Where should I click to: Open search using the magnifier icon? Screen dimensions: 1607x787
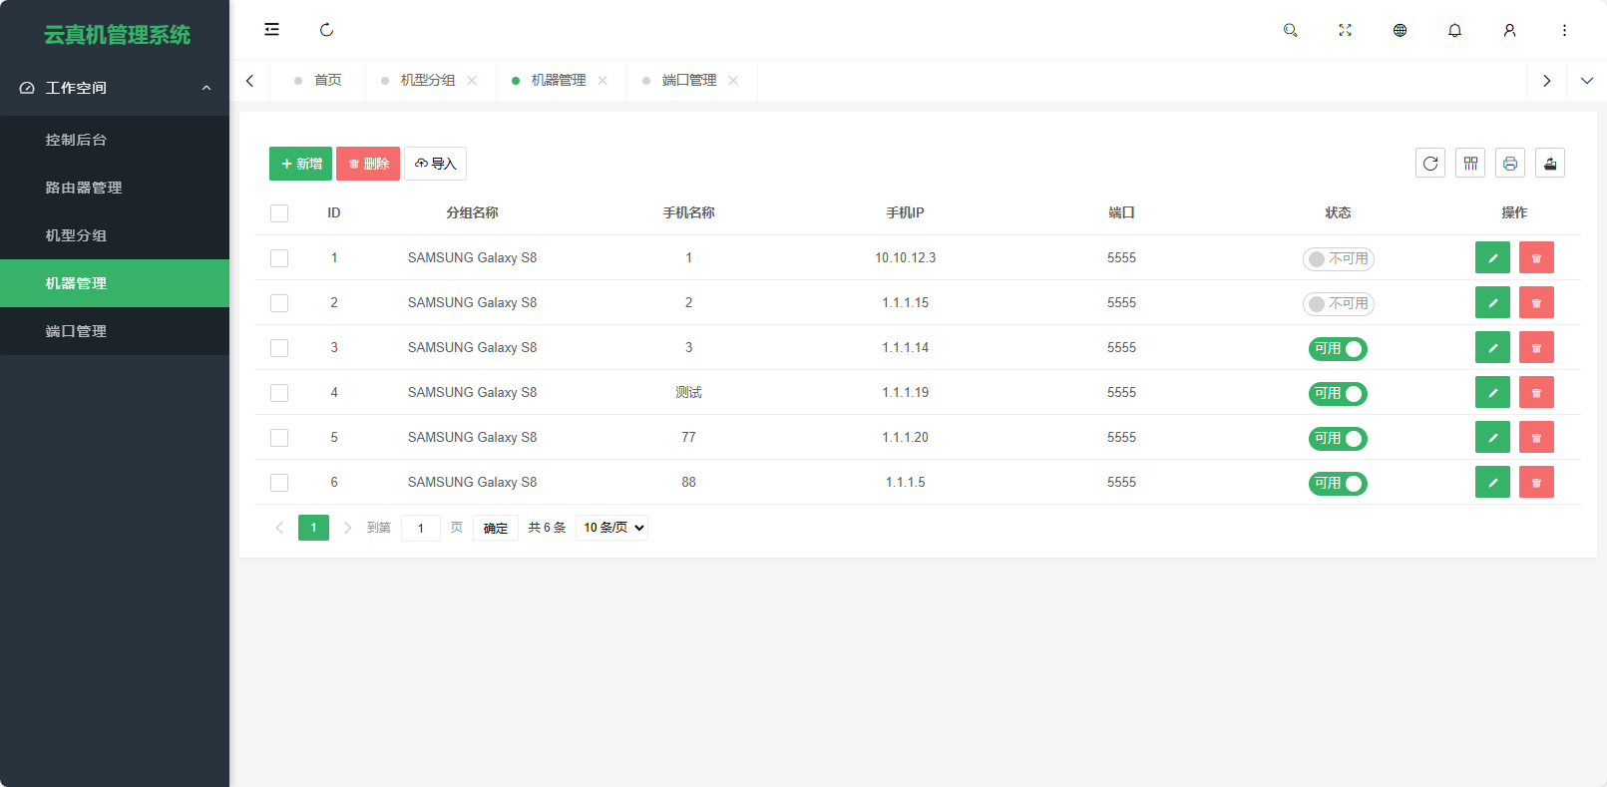1290,30
